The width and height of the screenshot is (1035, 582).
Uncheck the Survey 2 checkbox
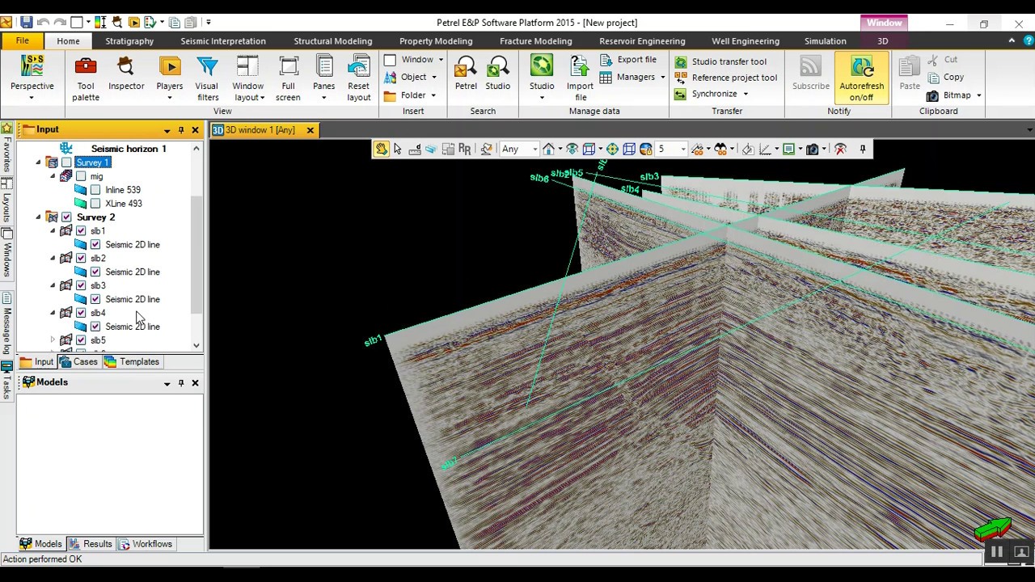[66, 217]
